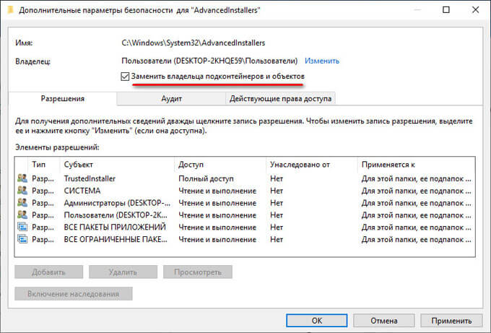This screenshot has width=491, height=333.
Task: Click the package icon beside ВСЕ ОГРАНИЧЕННЫЕ ПАКЕ...
Action: pos(22,239)
